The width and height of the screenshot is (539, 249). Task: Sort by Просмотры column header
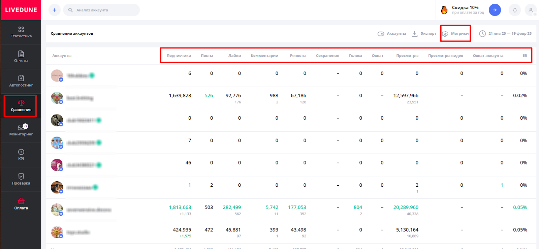tap(407, 56)
